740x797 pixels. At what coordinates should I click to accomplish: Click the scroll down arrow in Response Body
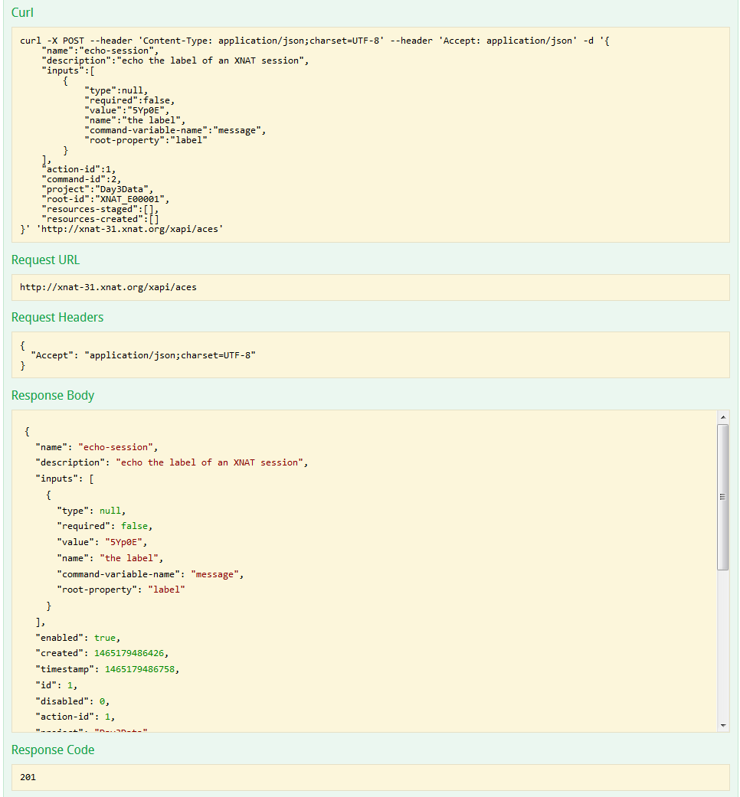click(x=723, y=725)
